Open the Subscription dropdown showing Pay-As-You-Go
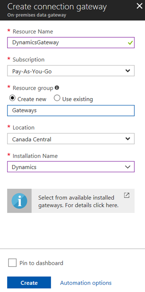 tap(71, 71)
